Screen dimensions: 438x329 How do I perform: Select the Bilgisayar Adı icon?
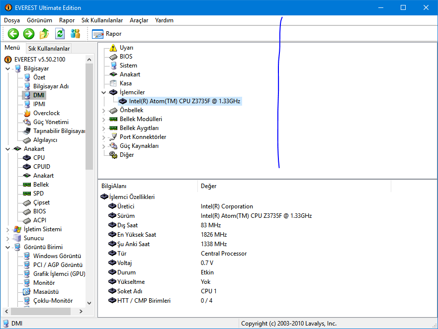pyautogui.click(x=27, y=86)
